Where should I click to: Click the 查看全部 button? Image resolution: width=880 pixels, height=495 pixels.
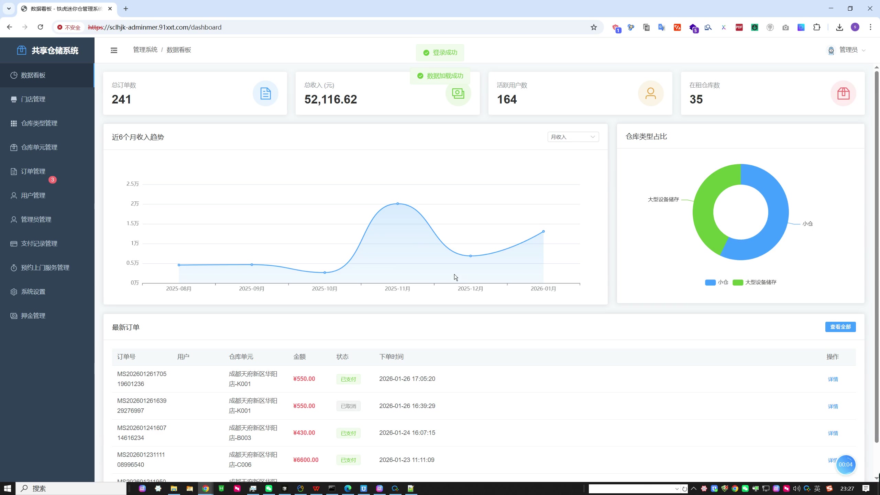(840, 327)
